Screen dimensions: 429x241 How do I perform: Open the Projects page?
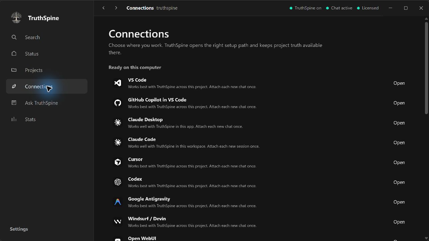(x=47, y=70)
